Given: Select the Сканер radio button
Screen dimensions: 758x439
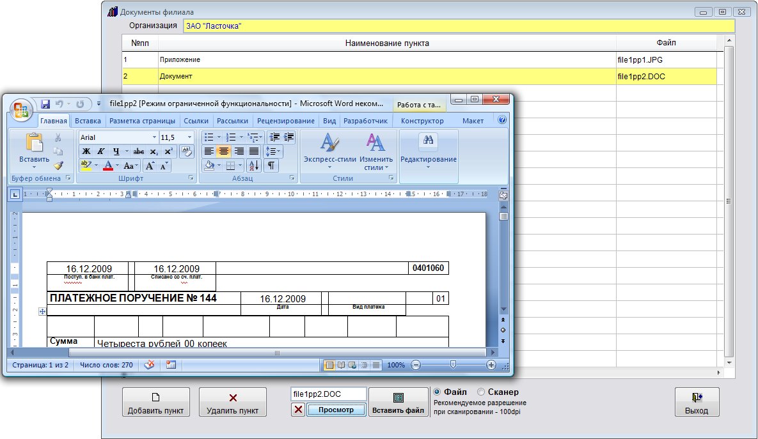Looking at the screenshot, I should pos(481,392).
